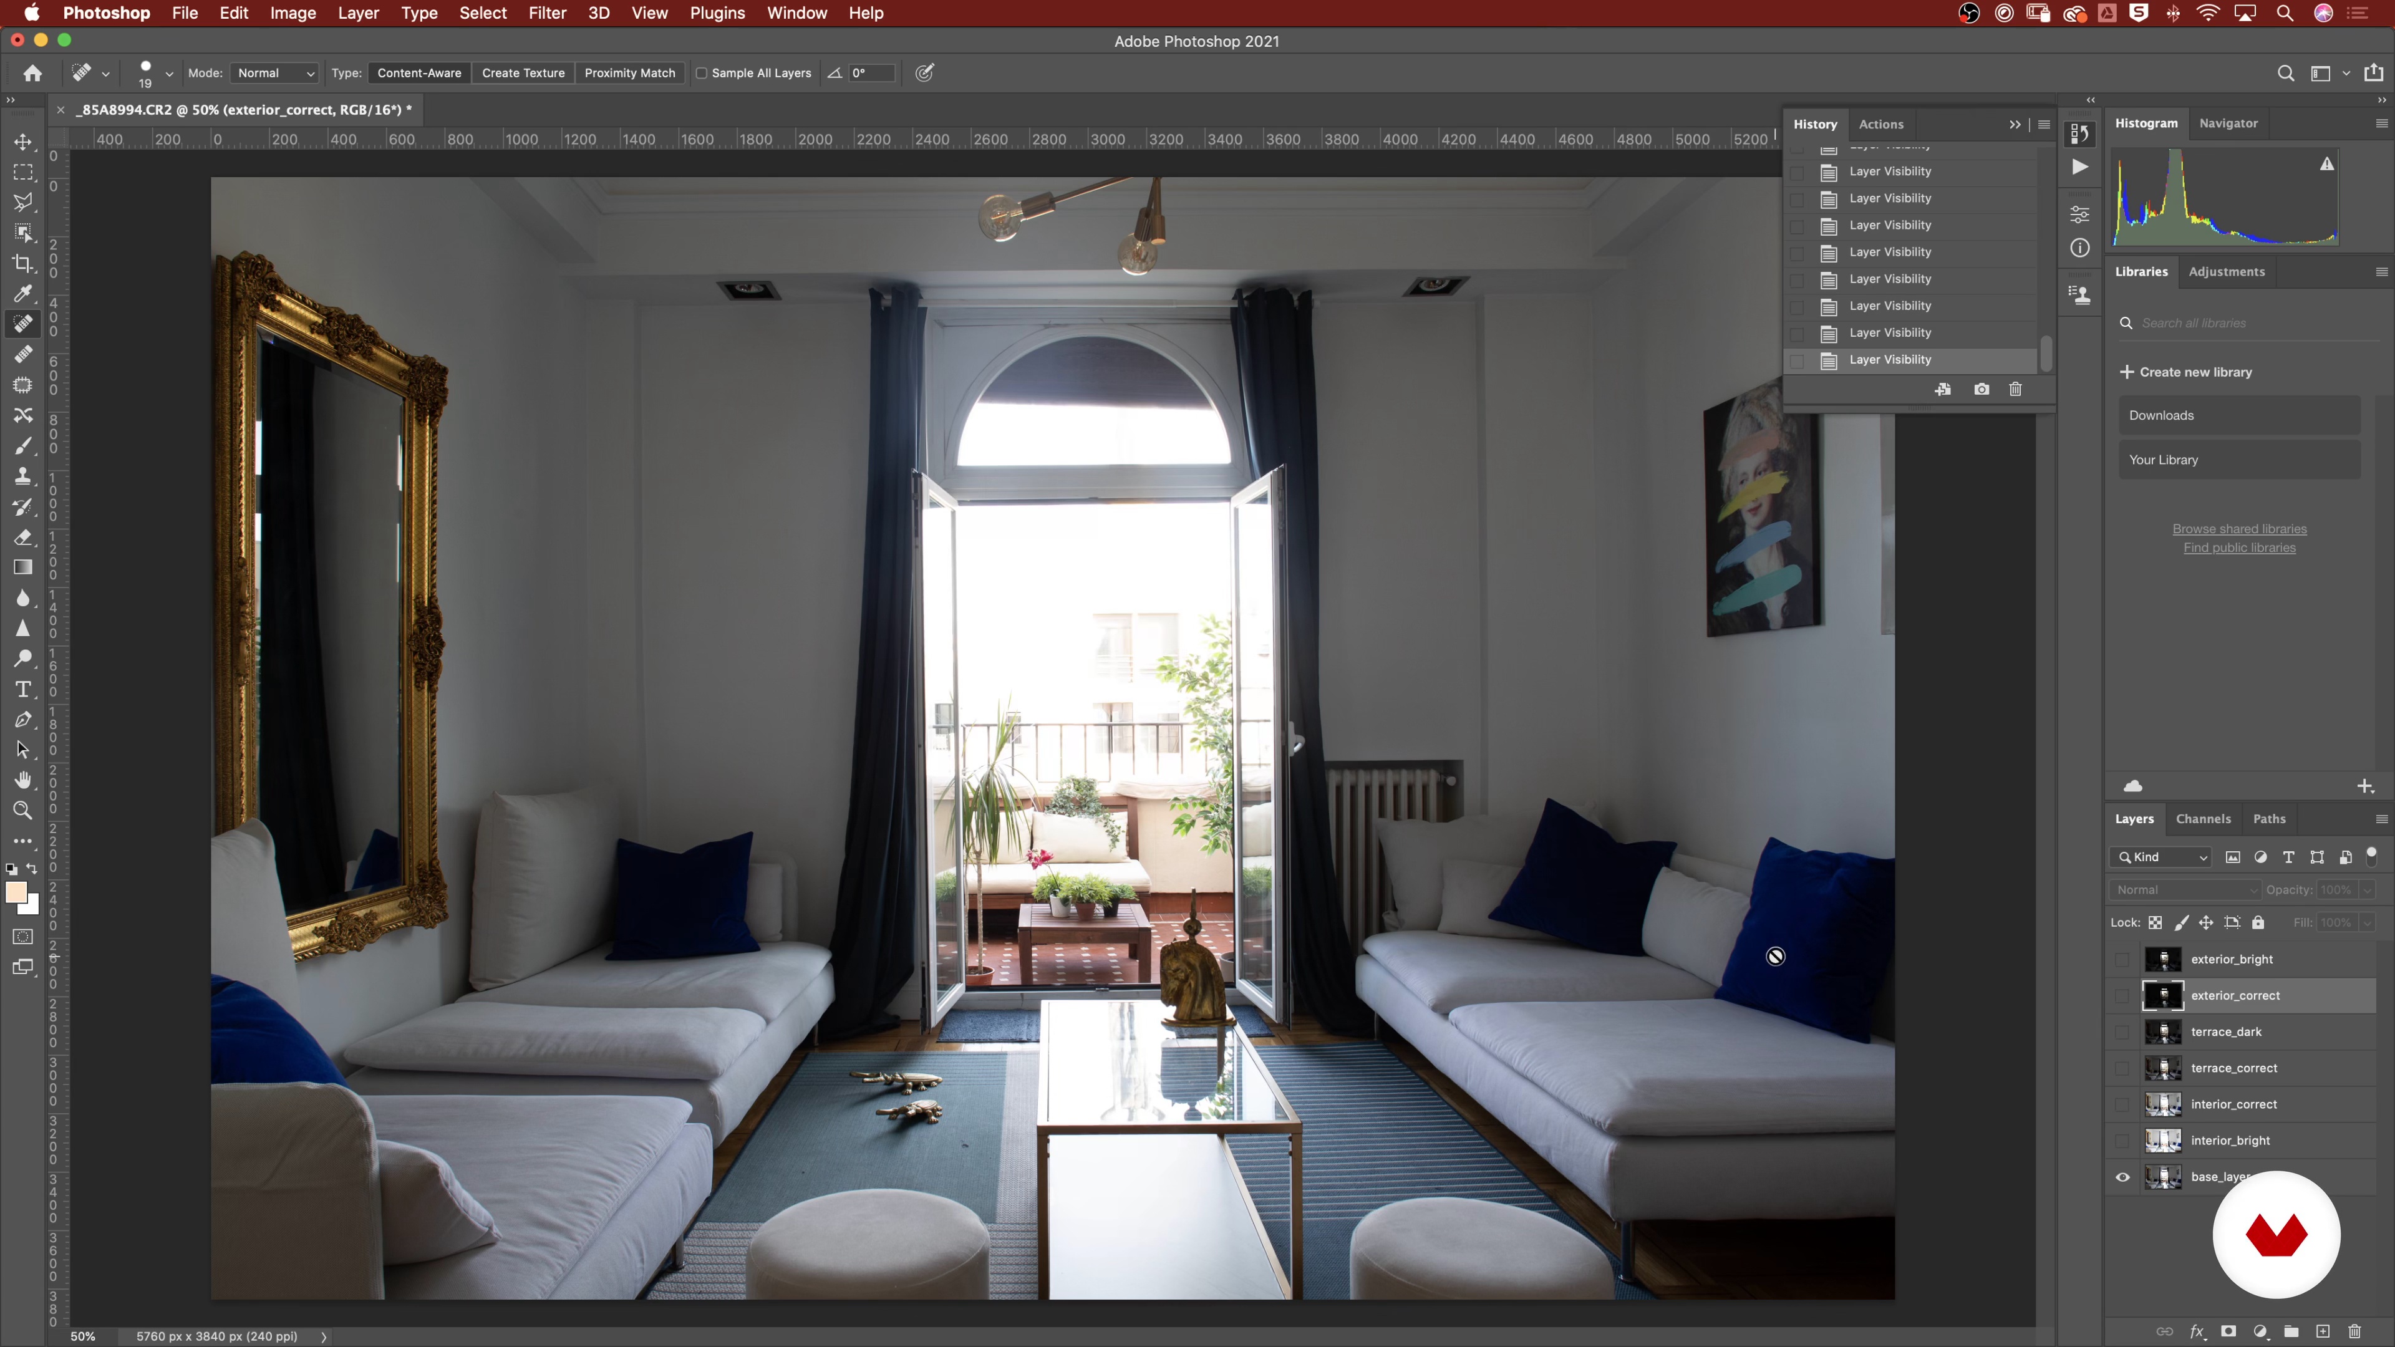
Task: Open the layer Fill dropdown arrow
Action: coord(2367,922)
